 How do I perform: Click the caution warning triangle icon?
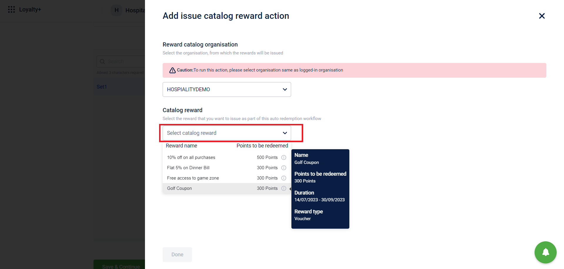point(172,70)
